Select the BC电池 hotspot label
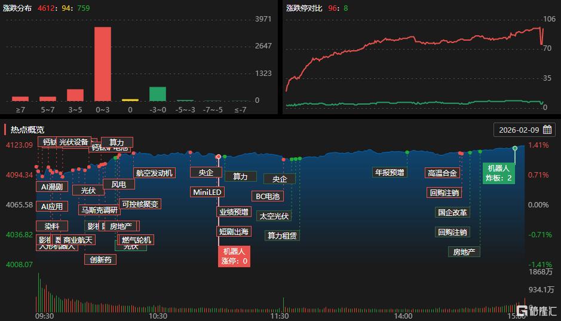 tap(268, 196)
